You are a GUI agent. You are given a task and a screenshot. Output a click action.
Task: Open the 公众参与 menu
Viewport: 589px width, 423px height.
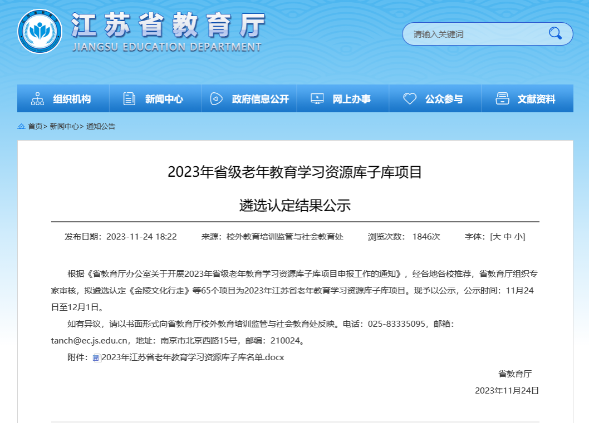point(435,98)
